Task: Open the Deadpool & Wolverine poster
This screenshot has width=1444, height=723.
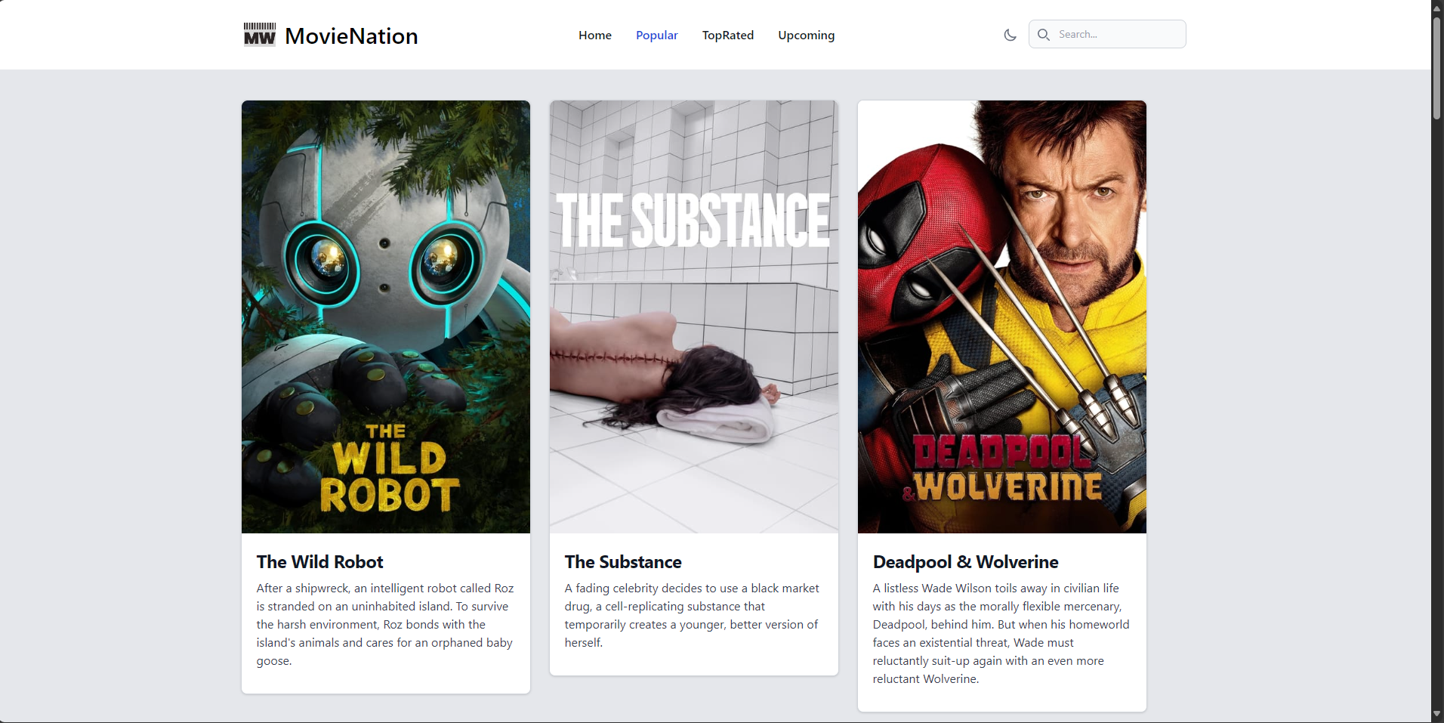Action: (x=1002, y=317)
